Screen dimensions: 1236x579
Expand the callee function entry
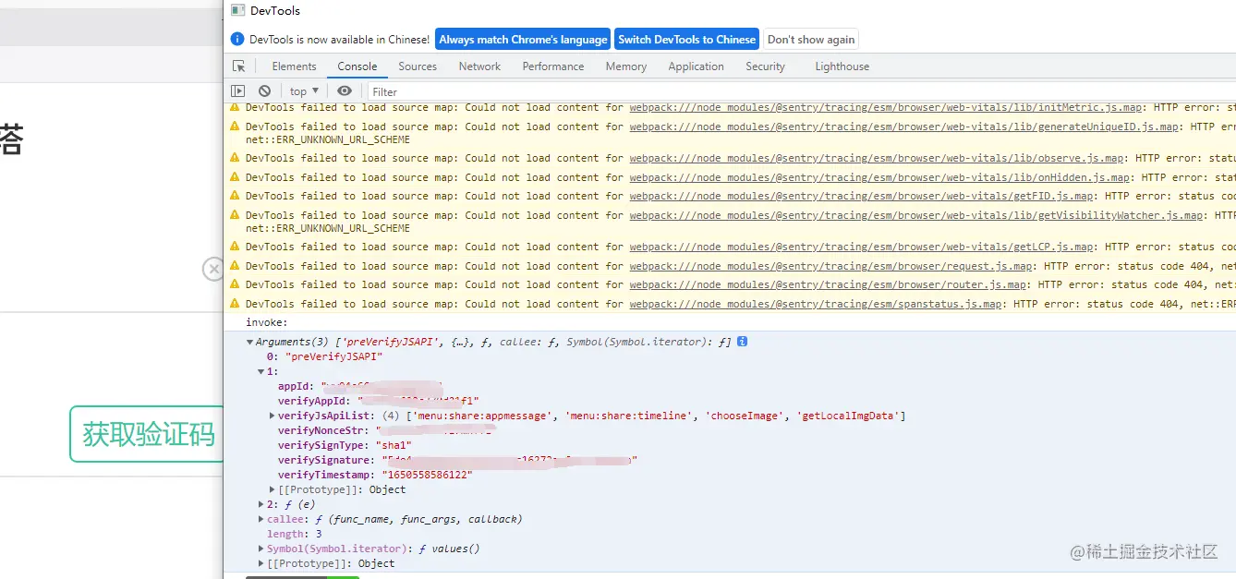pos(261,519)
